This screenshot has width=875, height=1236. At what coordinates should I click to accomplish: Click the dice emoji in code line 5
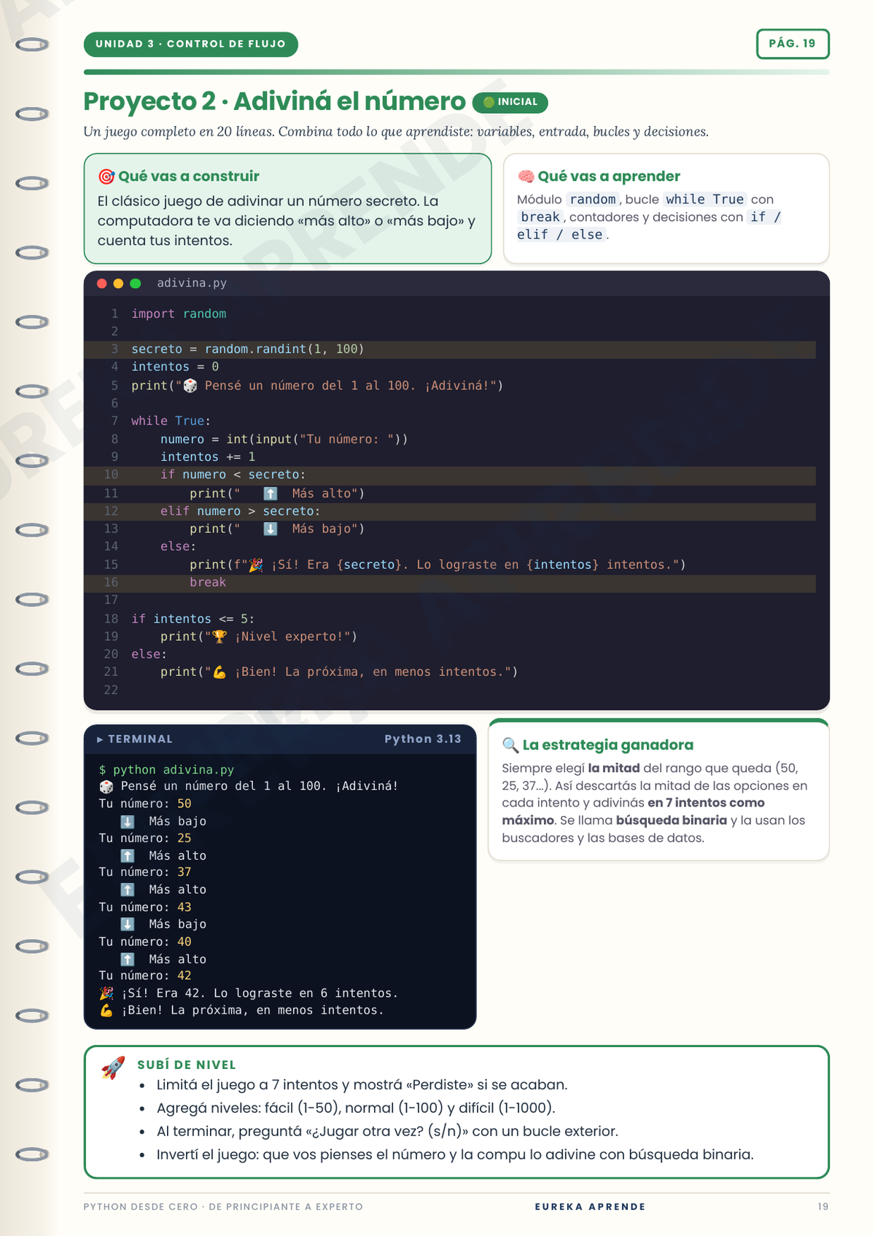(x=190, y=386)
